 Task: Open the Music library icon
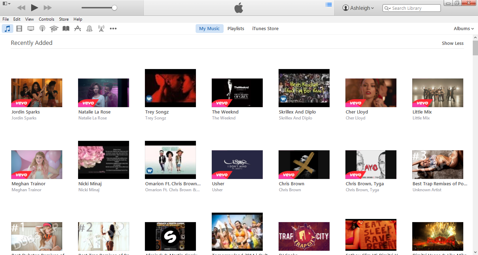tap(7, 29)
